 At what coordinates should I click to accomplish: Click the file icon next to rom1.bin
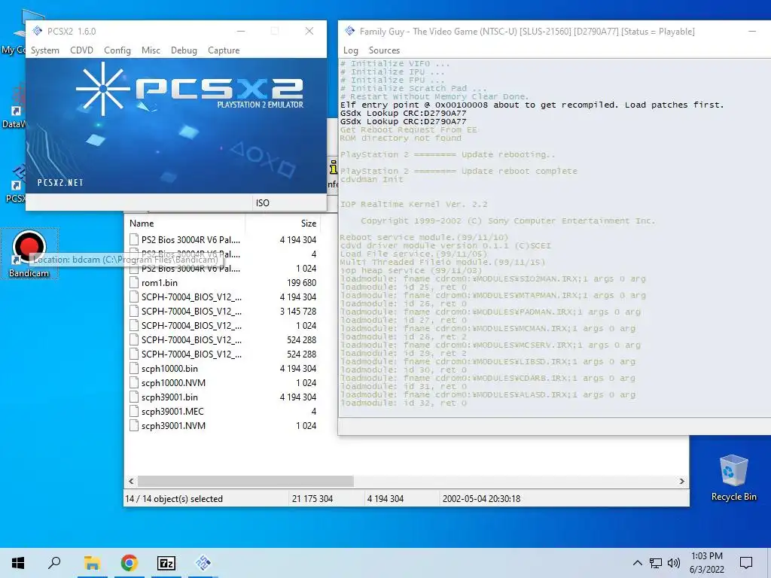(x=134, y=283)
